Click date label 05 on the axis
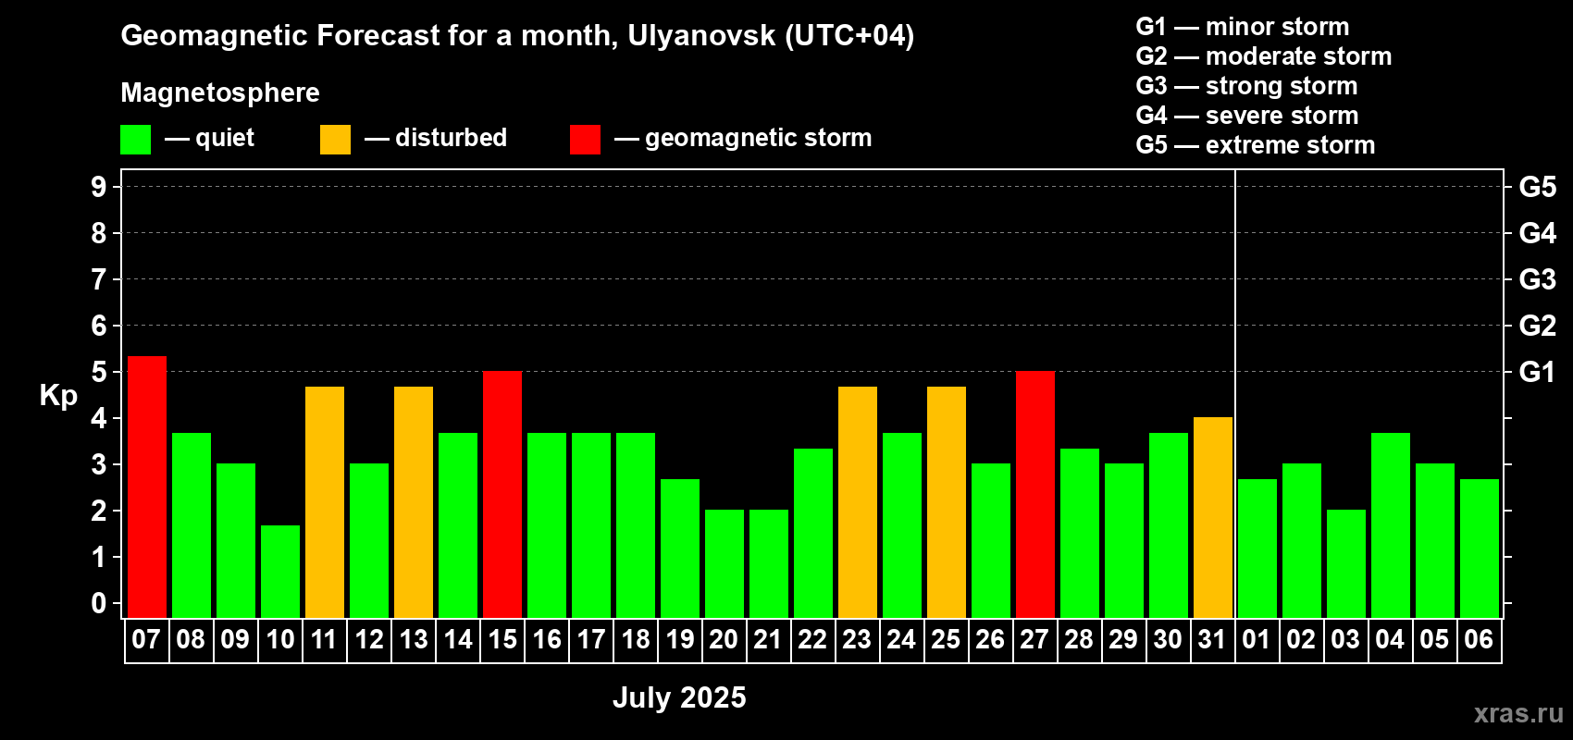The image size is (1573, 740). [x=1434, y=639]
